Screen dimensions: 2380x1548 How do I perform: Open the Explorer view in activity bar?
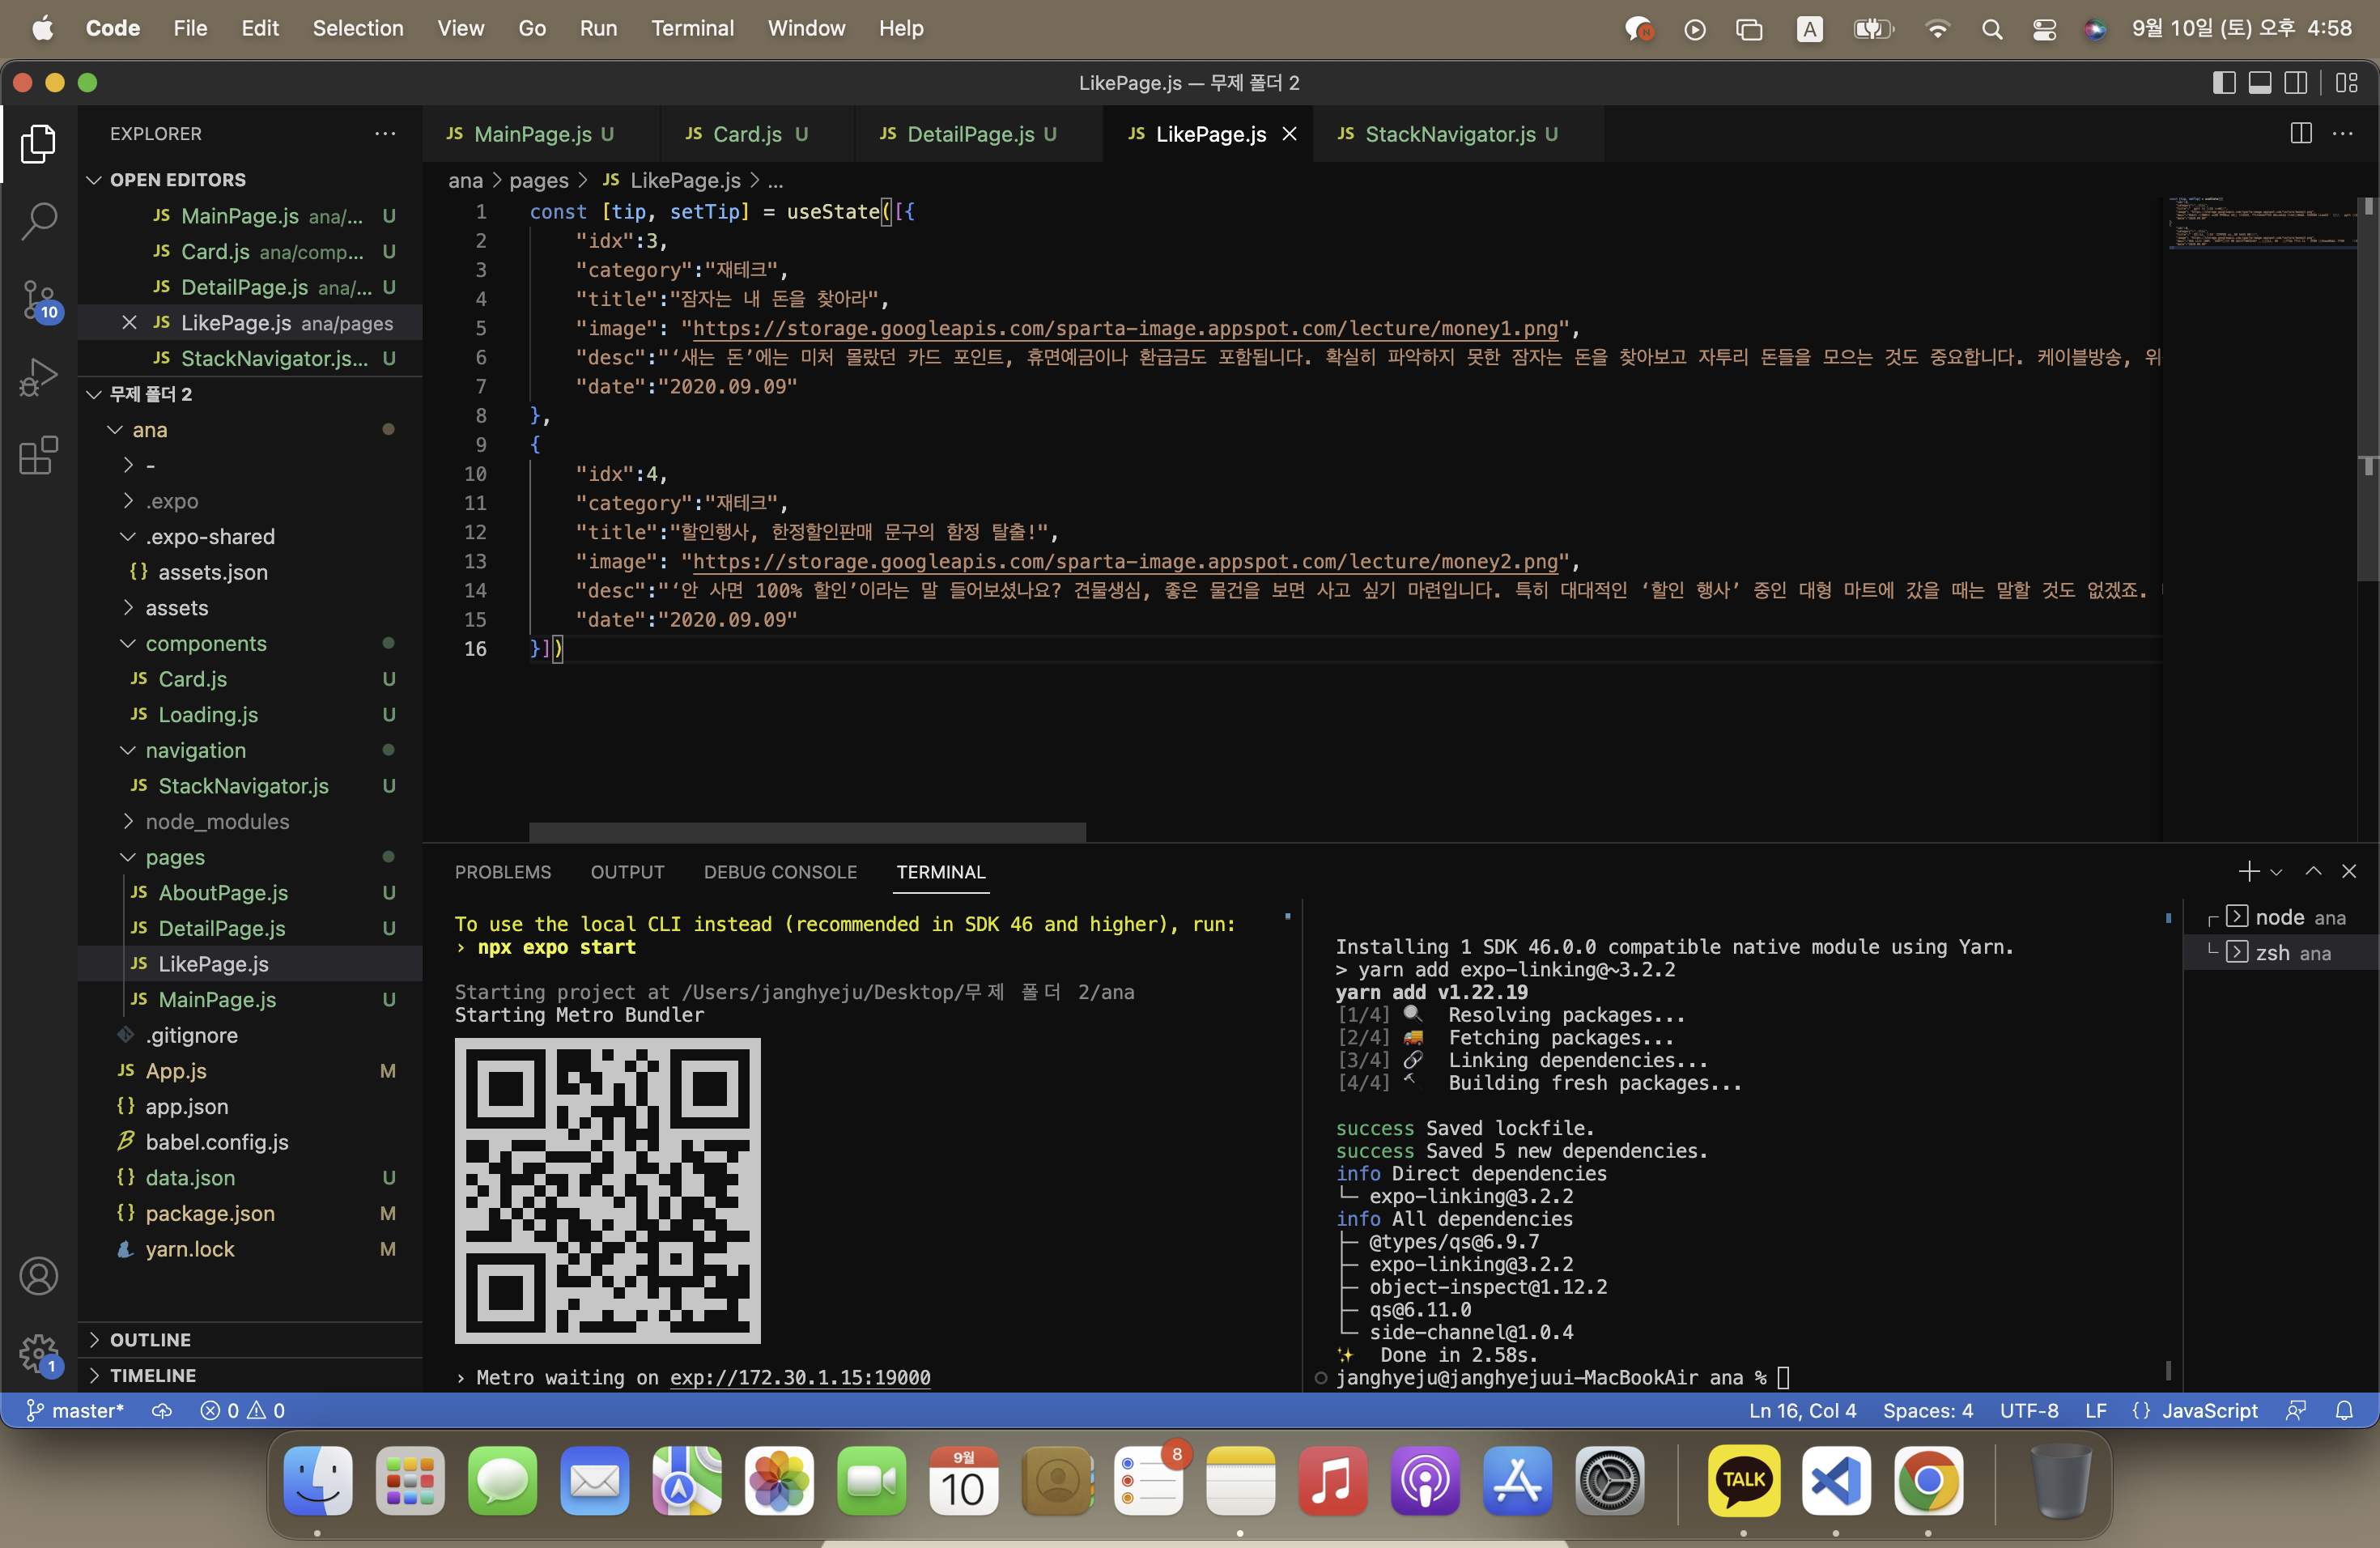coord(38,144)
